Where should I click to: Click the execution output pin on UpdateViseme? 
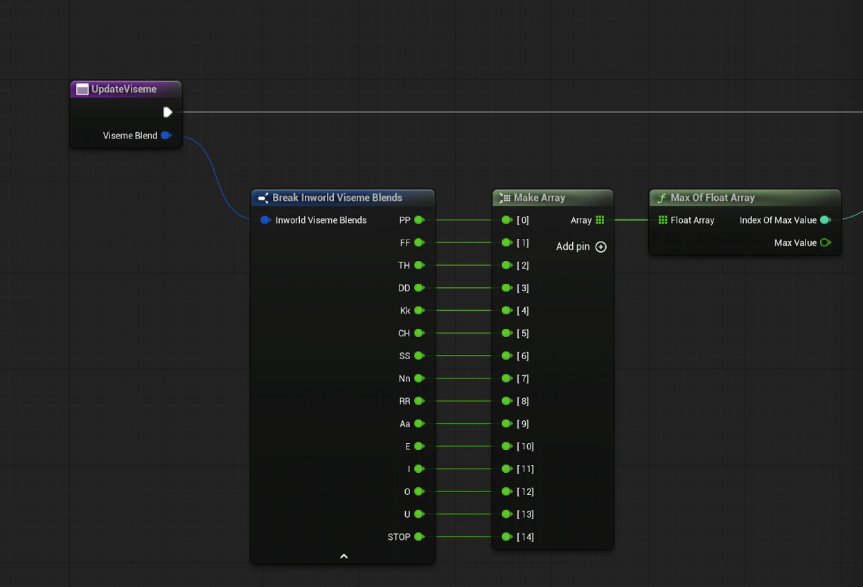[x=166, y=111]
